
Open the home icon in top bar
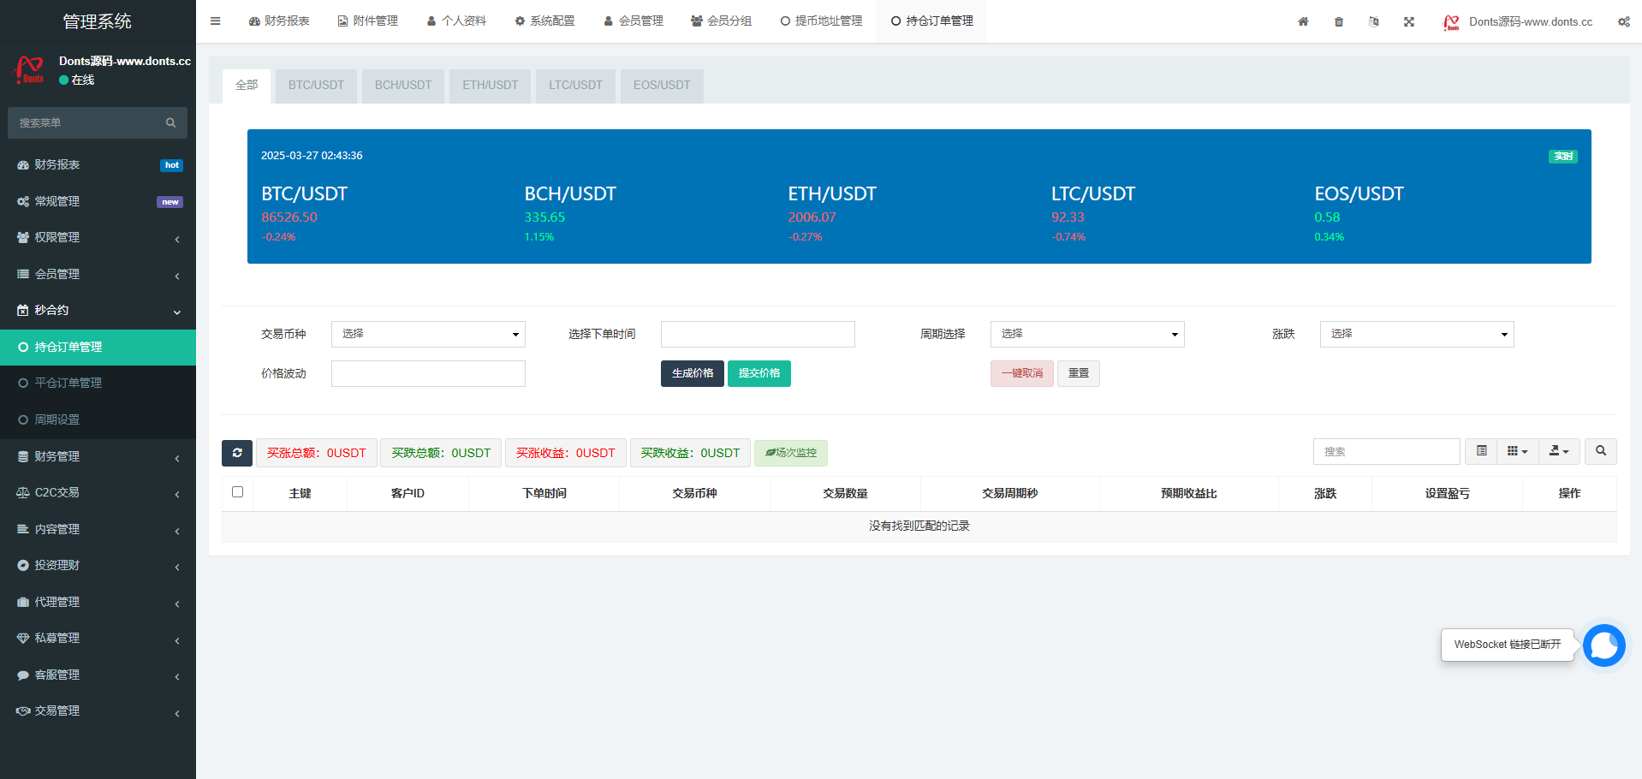[x=1303, y=21]
